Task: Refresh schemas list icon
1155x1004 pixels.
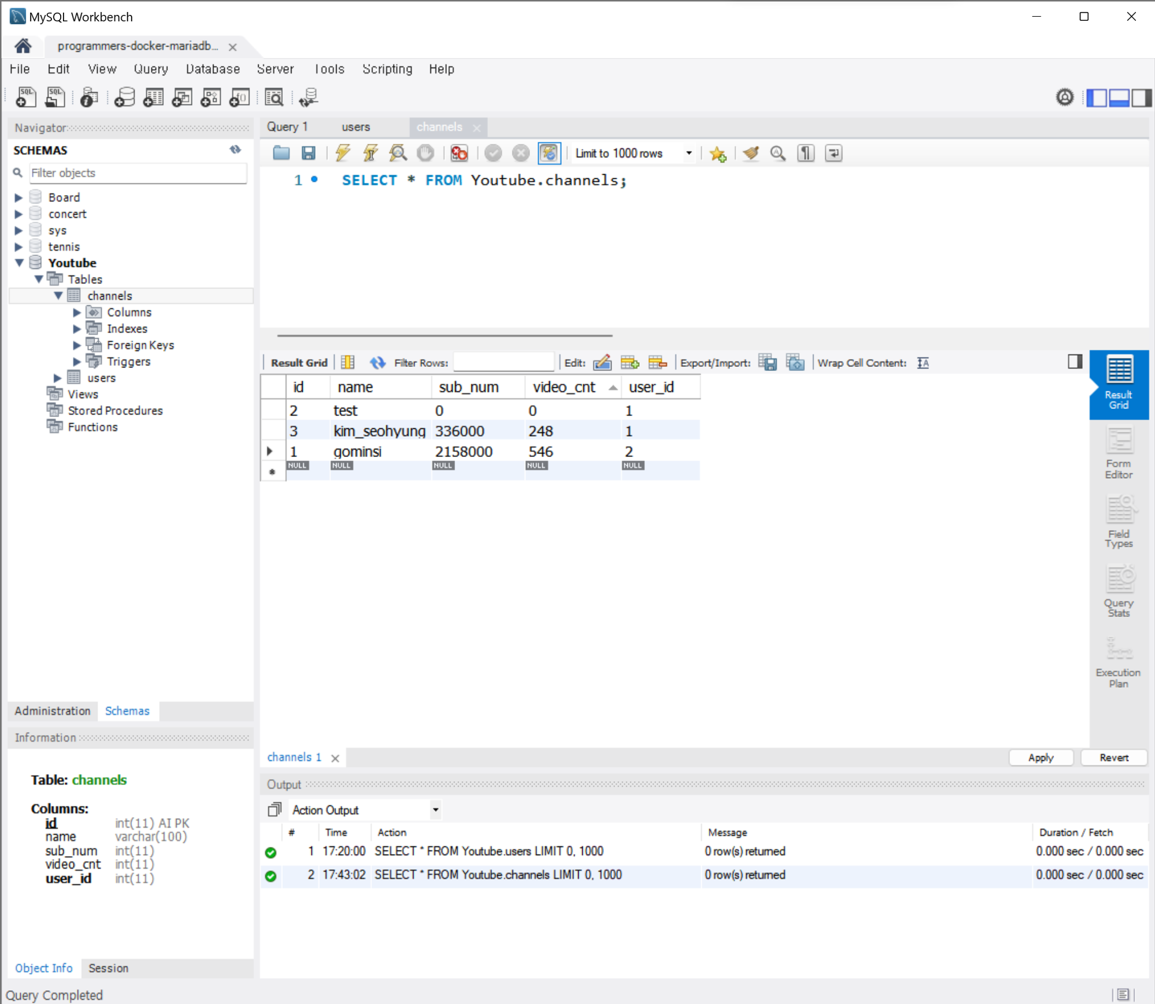Action: point(235,150)
